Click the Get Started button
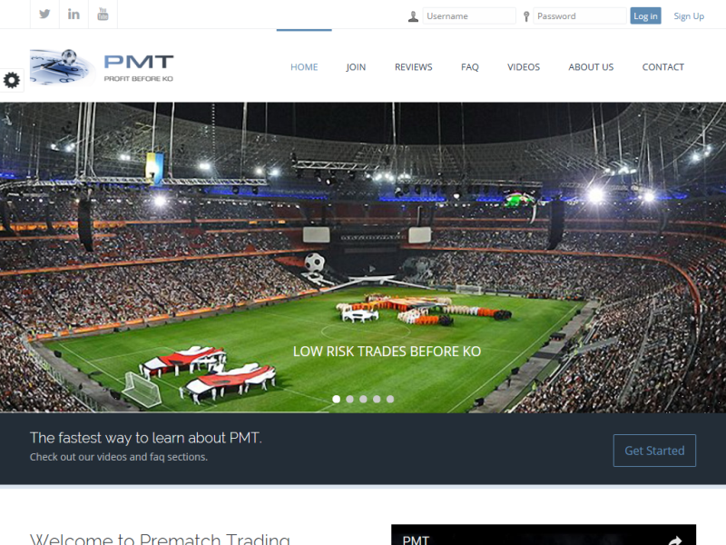Screen dimensions: 726x545 (x=654, y=451)
